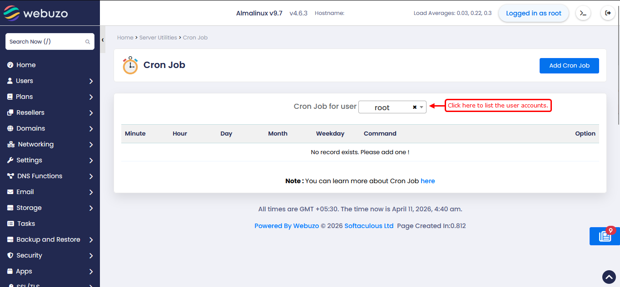620x287 pixels.
Task: Expand the Users sidebar menu
Action: [50, 81]
